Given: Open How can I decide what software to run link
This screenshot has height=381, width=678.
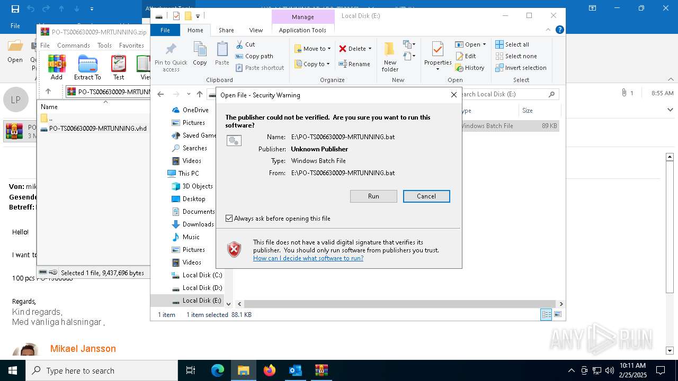Looking at the screenshot, I should tap(308, 258).
